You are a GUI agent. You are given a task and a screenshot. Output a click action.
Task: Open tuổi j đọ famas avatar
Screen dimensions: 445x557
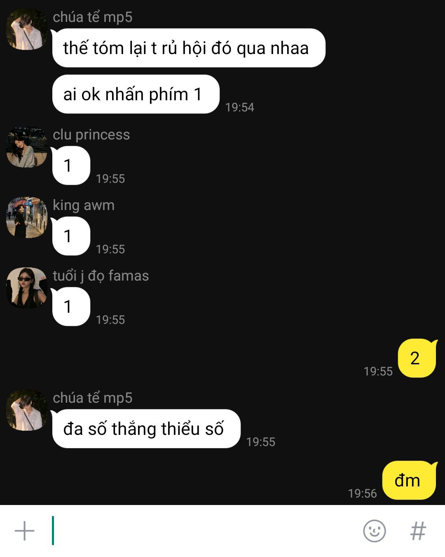27,288
